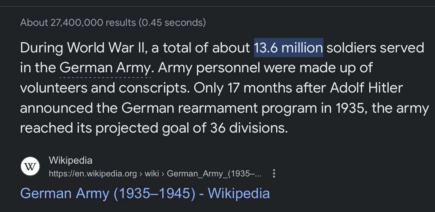The image size is (435, 212).
Task: Click the dotted-underlined German Army term
Action: [105, 68]
